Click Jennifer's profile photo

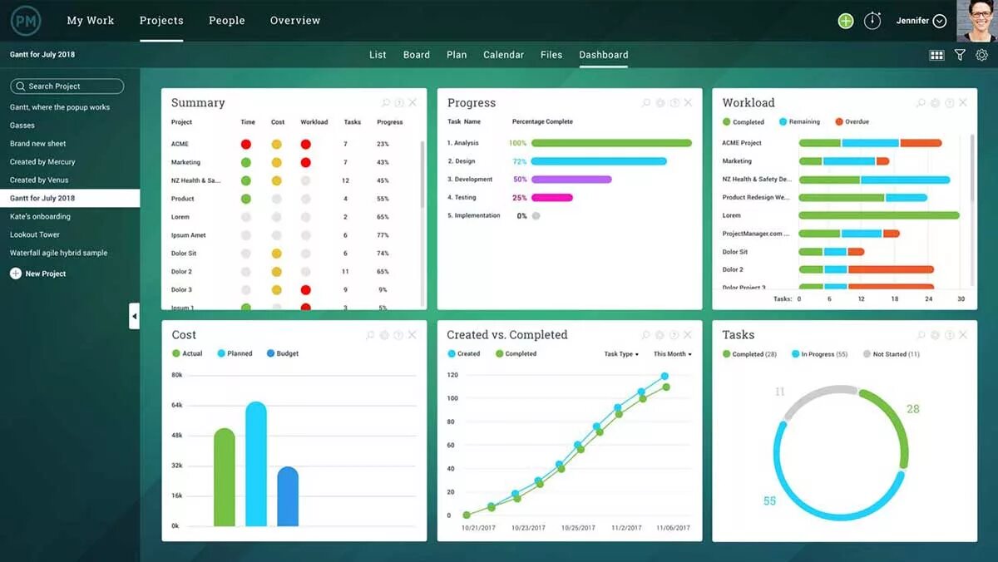click(x=976, y=21)
